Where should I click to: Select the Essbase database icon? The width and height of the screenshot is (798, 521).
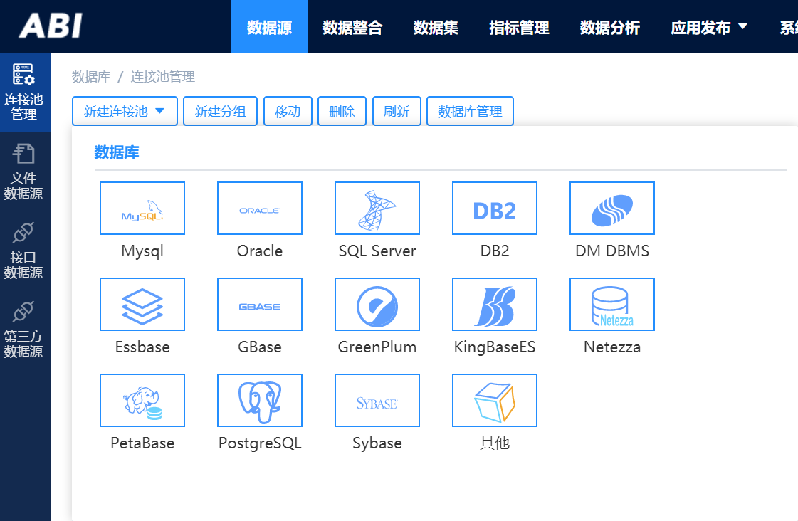pyautogui.click(x=142, y=304)
